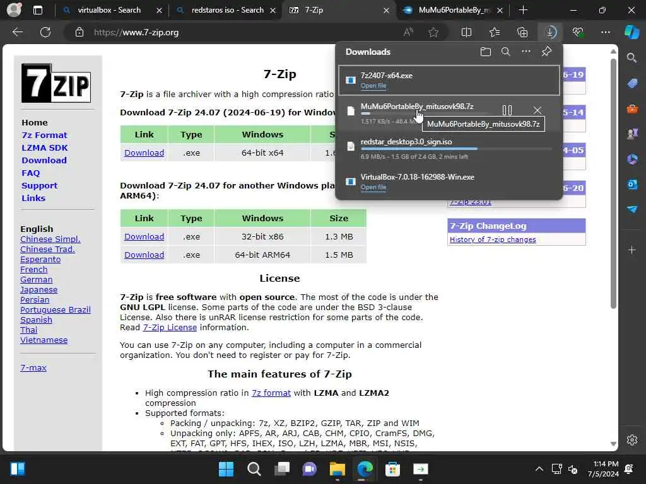Open the sidebar settings gear
The image size is (646, 484).
pyautogui.click(x=632, y=440)
